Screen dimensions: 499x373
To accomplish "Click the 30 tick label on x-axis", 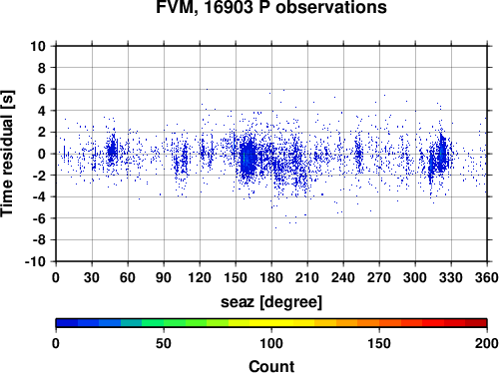I will pyautogui.click(x=92, y=277).
